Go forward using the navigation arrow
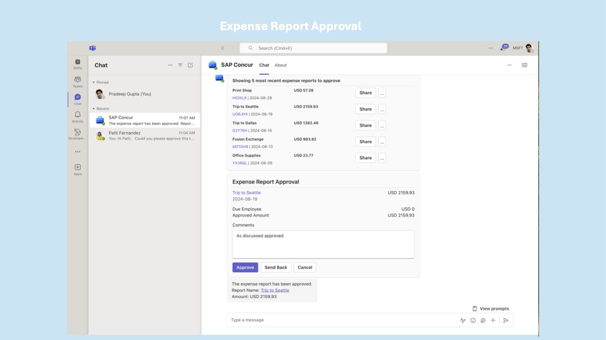This screenshot has width=606, height=340. [x=233, y=48]
